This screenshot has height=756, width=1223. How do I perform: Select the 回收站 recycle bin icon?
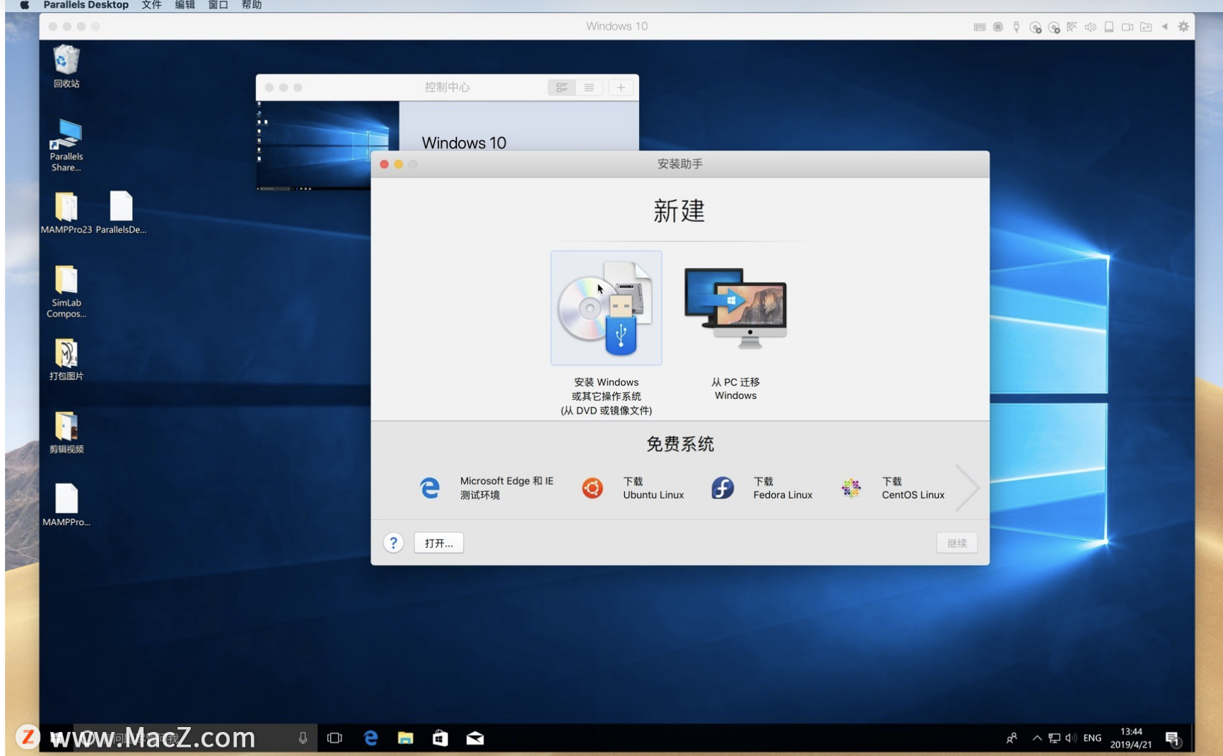point(66,66)
